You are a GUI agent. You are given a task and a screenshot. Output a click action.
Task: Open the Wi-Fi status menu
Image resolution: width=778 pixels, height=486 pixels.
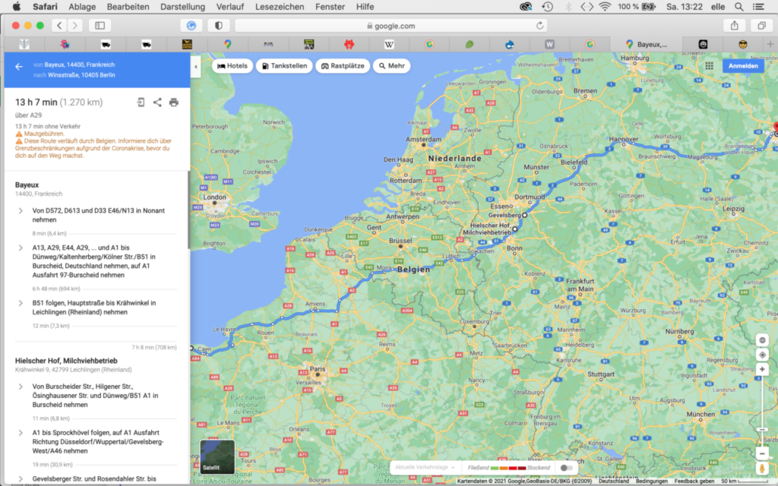click(604, 6)
